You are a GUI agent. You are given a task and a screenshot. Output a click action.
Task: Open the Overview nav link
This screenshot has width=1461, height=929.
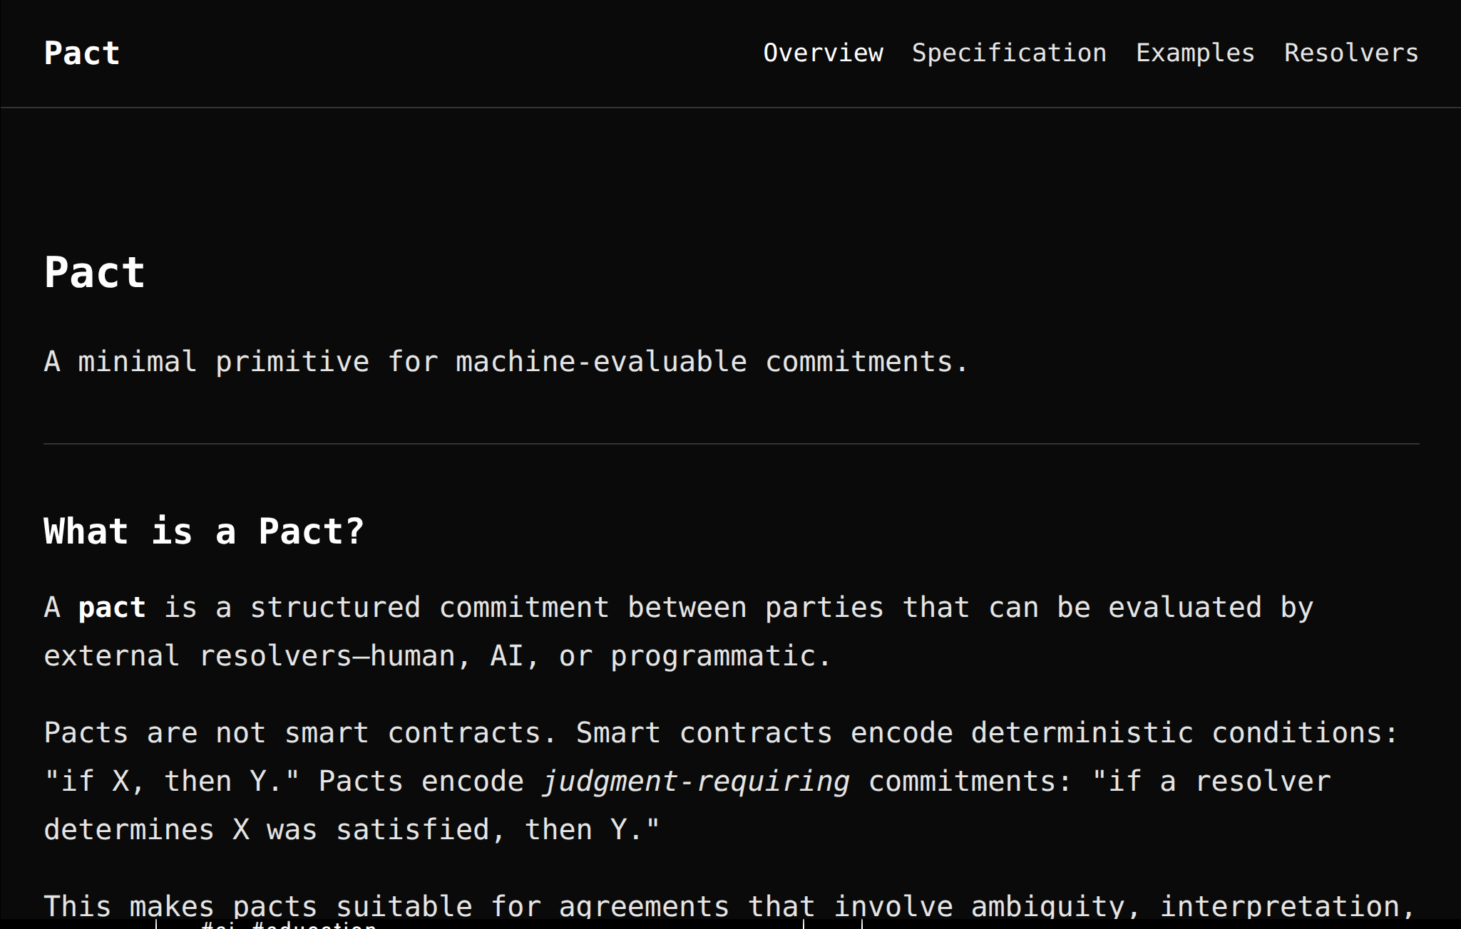coord(823,53)
